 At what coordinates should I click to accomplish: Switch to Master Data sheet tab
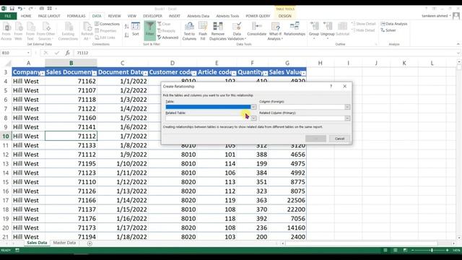tap(64, 243)
